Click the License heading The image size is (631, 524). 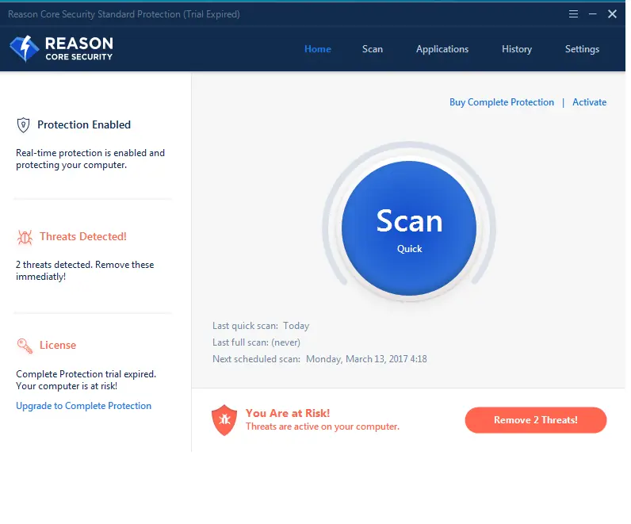(58, 346)
